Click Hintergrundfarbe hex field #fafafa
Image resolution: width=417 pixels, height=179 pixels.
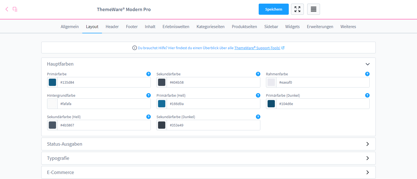pyautogui.click(x=104, y=104)
